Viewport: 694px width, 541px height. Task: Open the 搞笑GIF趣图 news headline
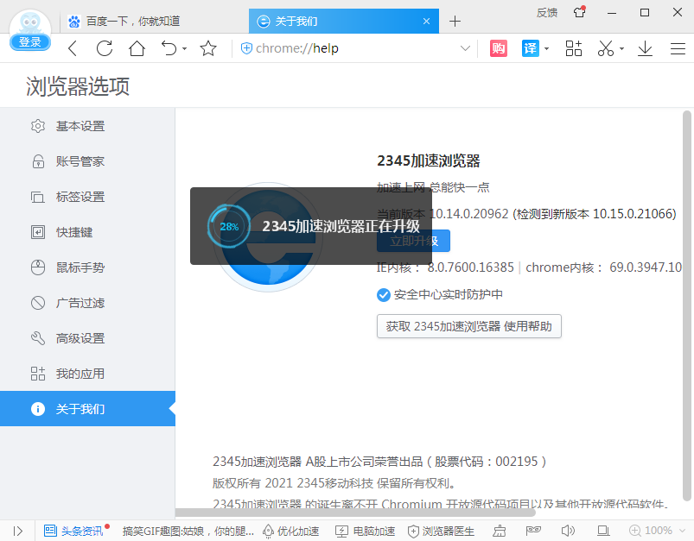[x=188, y=531]
